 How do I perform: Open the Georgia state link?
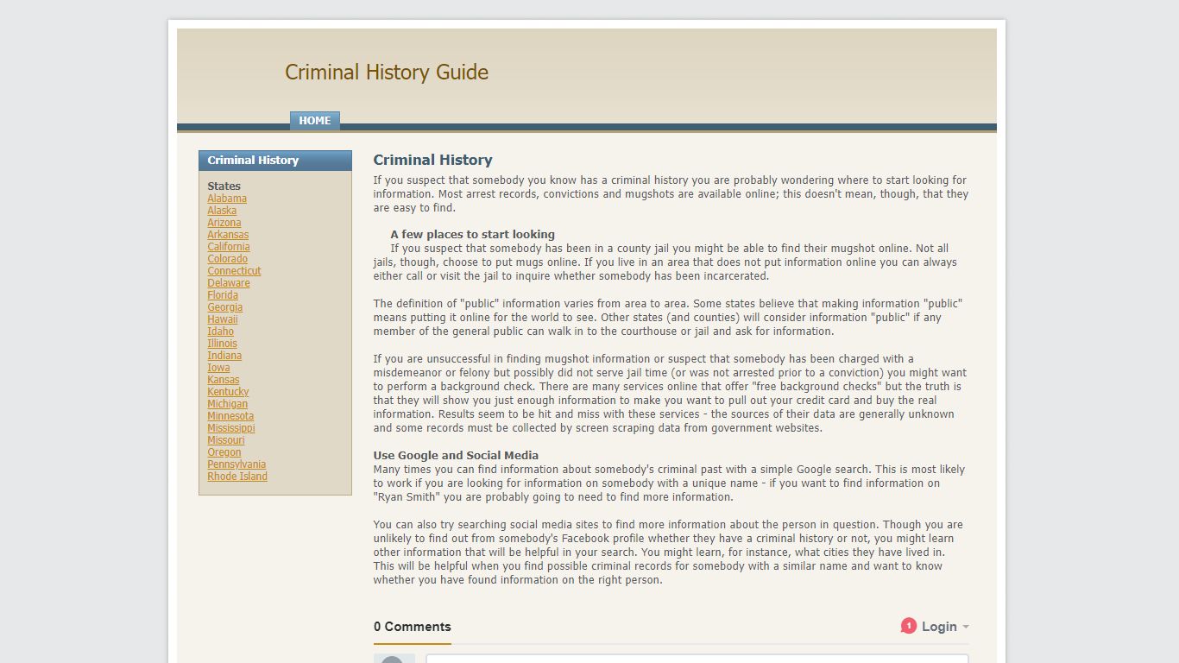point(225,307)
